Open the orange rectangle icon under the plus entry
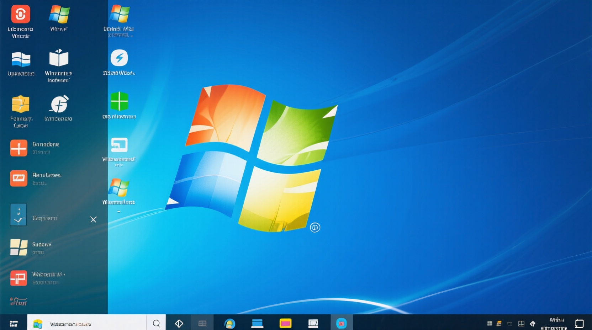Image resolution: width=592 pixels, height=330 pixels. coord(18,179)
